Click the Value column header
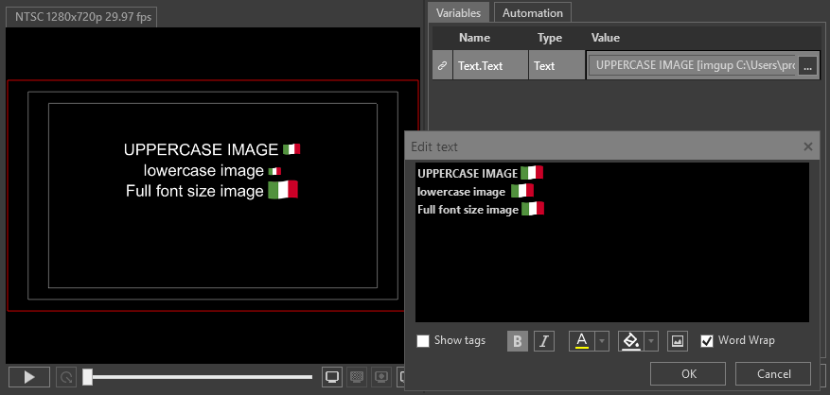 (x=606, y=38)
